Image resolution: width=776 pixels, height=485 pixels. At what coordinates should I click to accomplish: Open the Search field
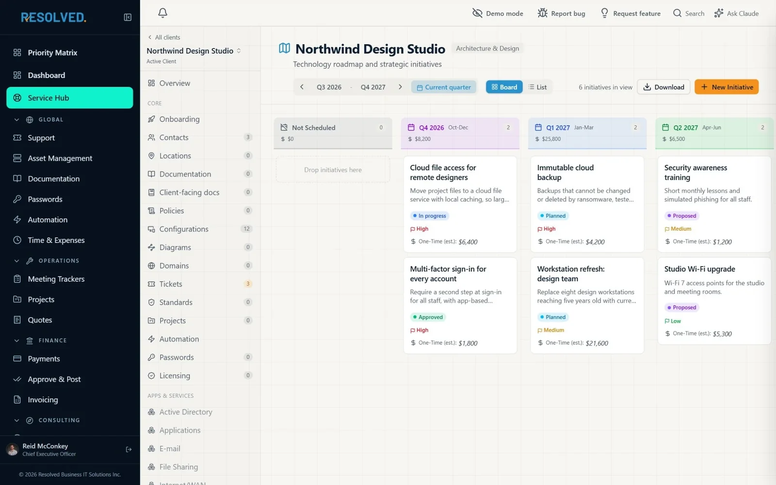coord(689,14)
